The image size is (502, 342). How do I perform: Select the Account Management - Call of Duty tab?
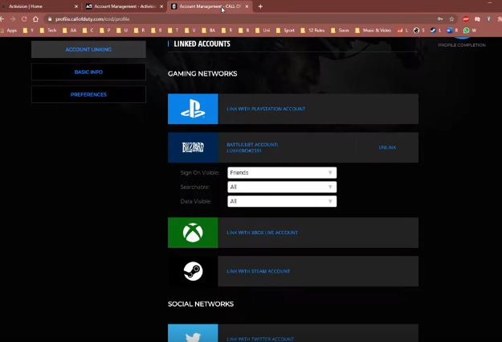point(210,6)
